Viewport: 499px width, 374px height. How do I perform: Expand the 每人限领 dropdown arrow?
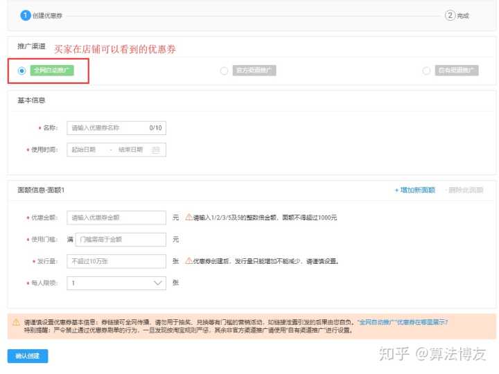point(157,283)
